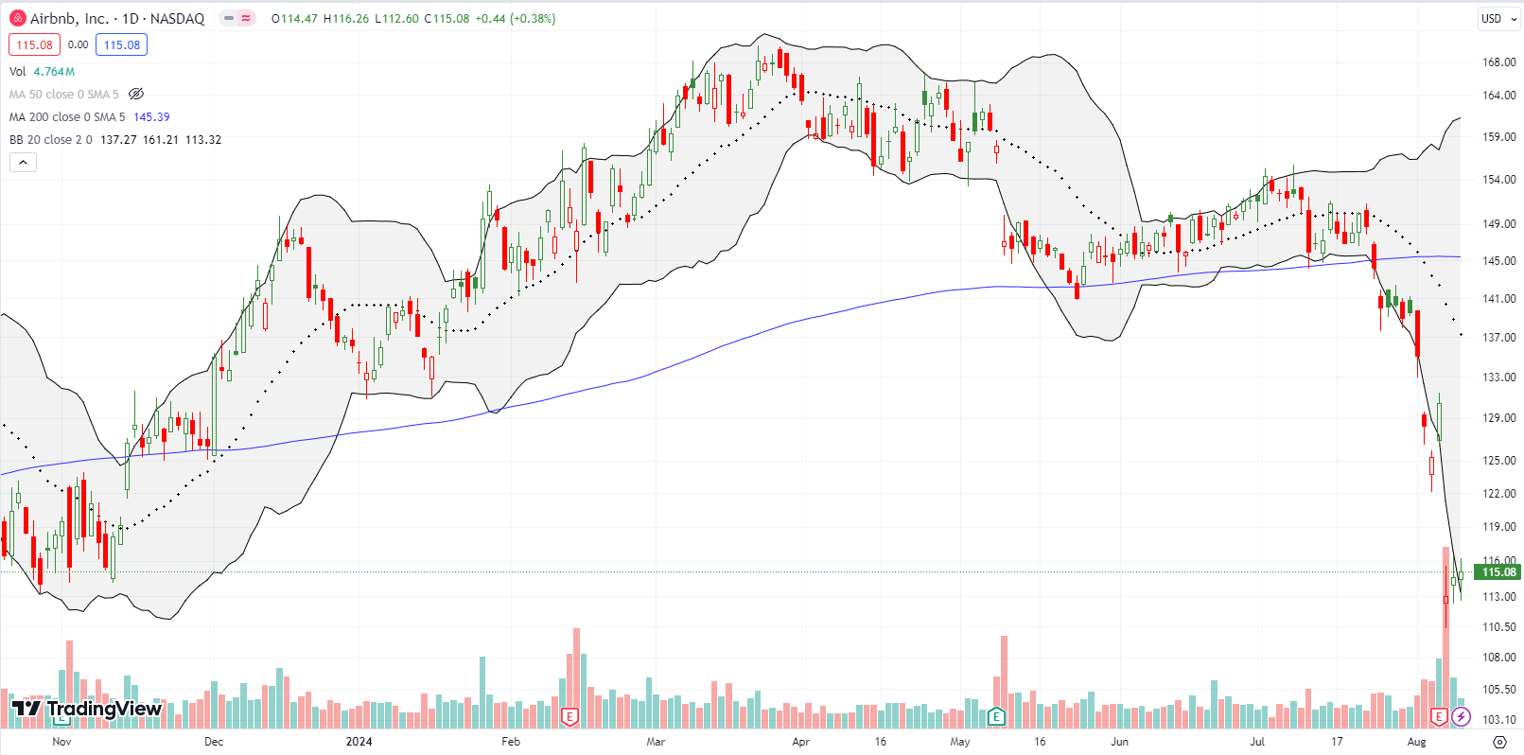Click the gray dash market status indicator
This screenshot has height=755, width=1524.
click(229, 18)
